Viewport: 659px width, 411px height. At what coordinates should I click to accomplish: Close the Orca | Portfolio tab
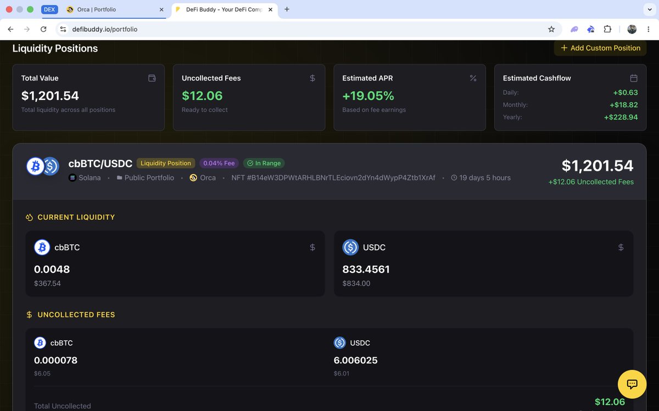click(161, 10)
